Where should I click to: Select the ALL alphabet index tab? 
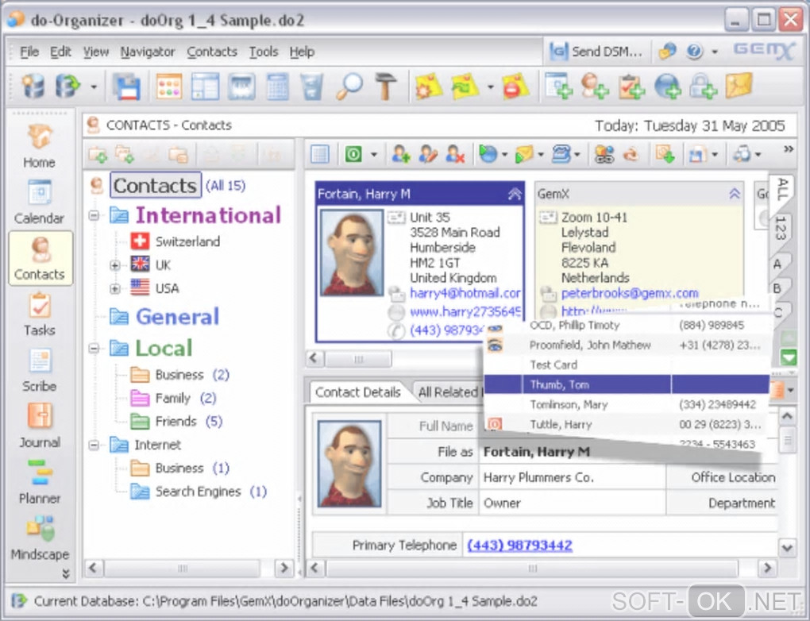pos(782,189)
